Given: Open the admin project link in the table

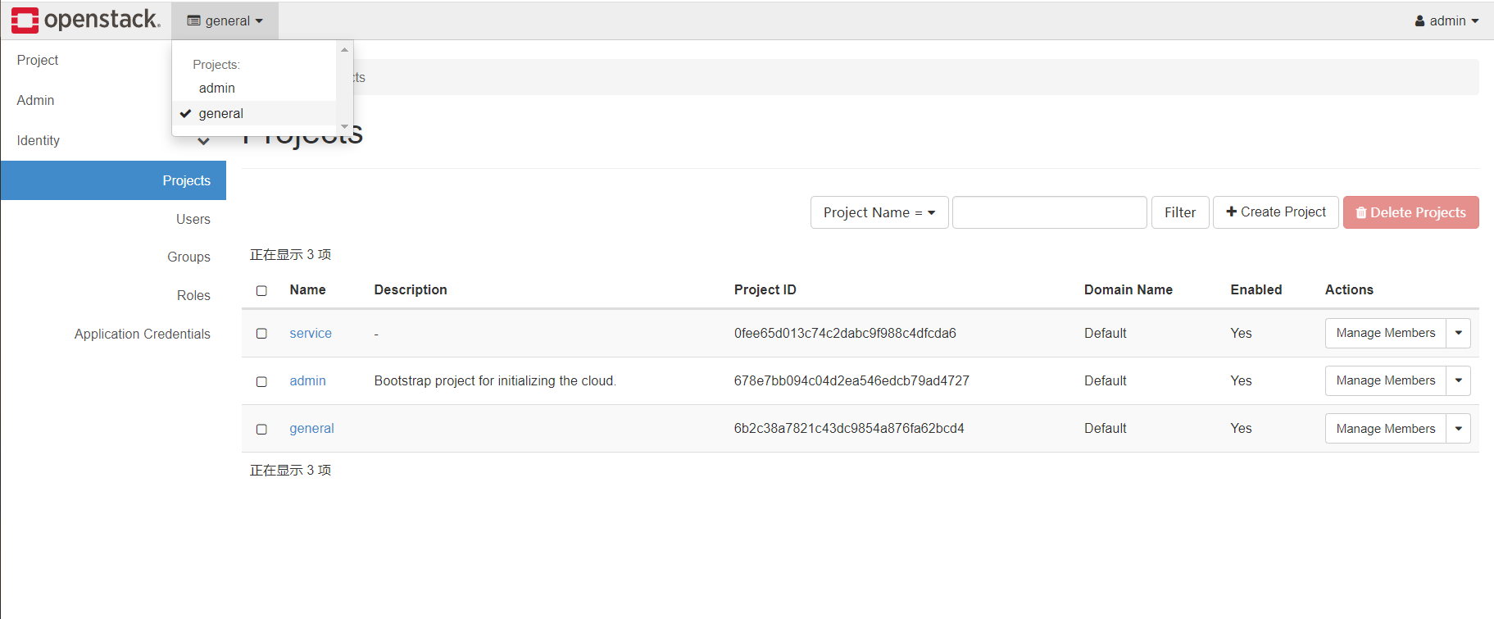Looking at the screenshot, I should (307, 380).
